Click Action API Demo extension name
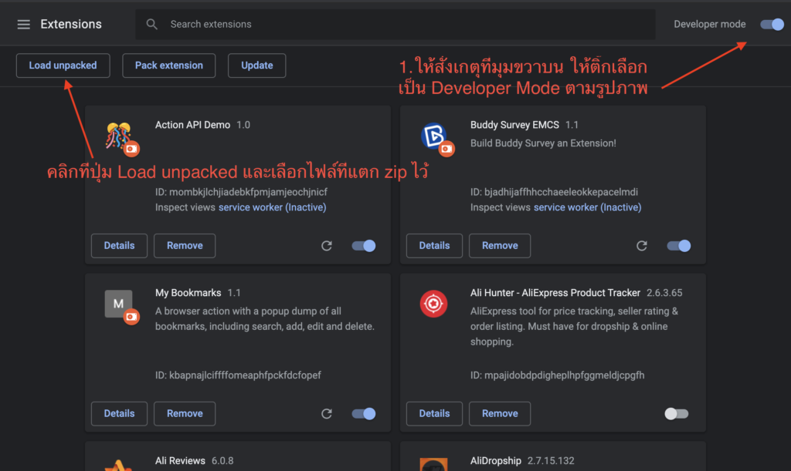The width and height of the screenshot is (791, 471). [x=192, y=125]
